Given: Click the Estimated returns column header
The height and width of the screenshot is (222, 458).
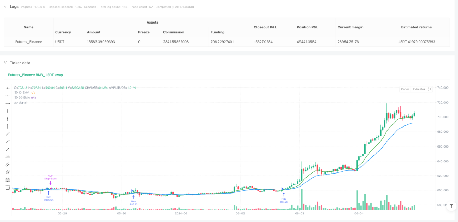Looking at the screenshot, I should coord(416,27).
